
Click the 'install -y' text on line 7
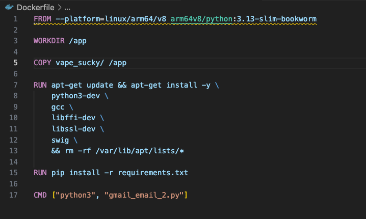[x=189, y=85]
